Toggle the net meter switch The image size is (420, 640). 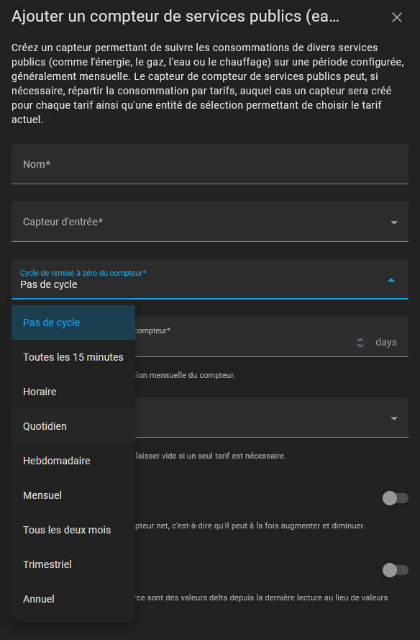point(395,498)
